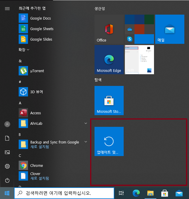Open the 사진 photos tile
189x199 pixels.
tap(139, 60)
